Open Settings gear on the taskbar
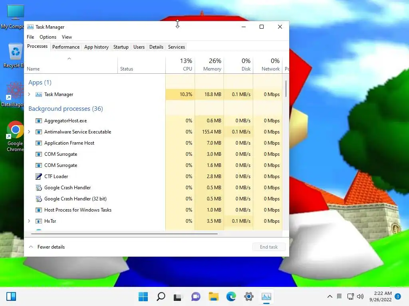This screenshot has height=306, width=409. (x=248, y=296)
